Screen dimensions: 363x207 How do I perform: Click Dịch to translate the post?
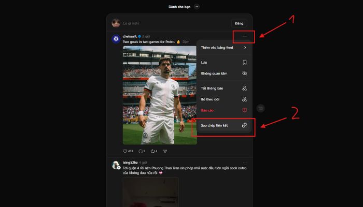tap(186, 42)
